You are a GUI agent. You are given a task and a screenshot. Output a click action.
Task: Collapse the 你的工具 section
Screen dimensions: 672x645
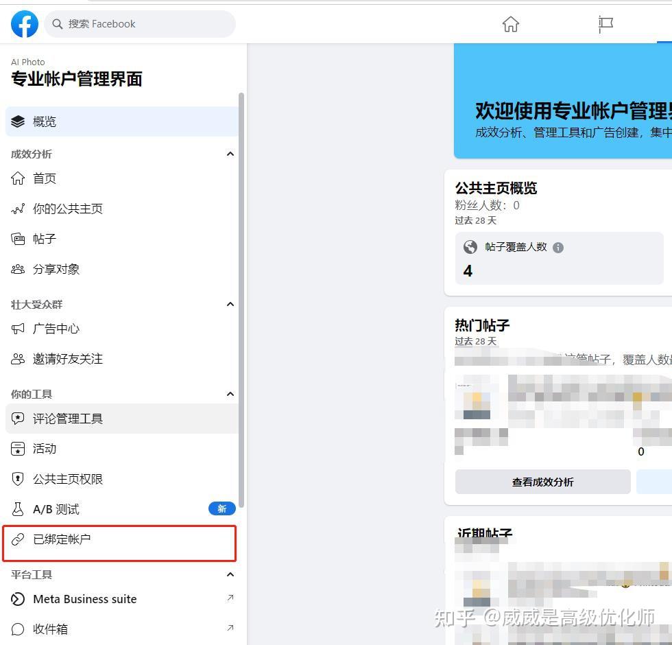point(230,394)
